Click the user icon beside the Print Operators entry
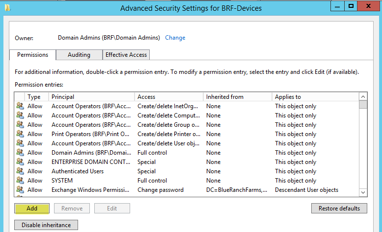The width and height of the screenshot is (382, 232). tap(20, 134)
